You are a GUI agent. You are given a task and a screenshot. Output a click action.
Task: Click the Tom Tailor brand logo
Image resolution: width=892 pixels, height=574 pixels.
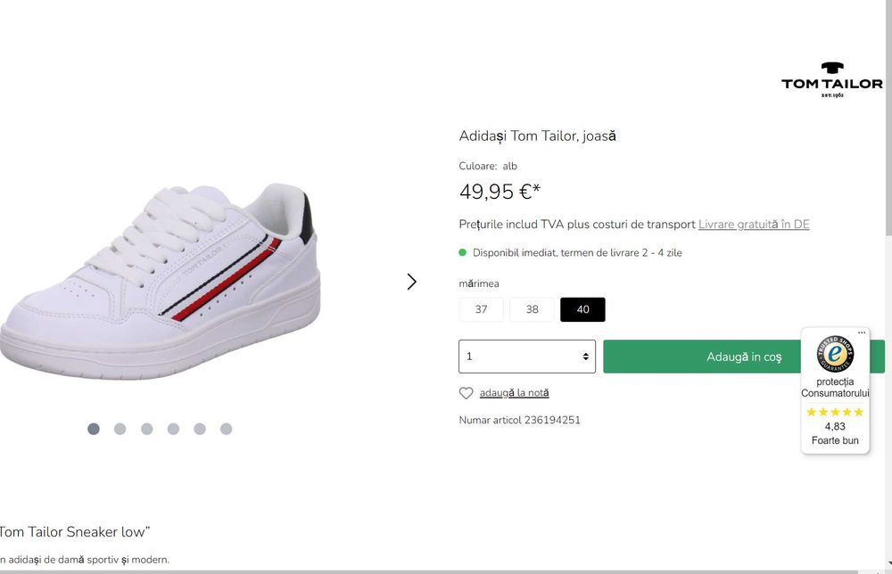pos(831,79)
